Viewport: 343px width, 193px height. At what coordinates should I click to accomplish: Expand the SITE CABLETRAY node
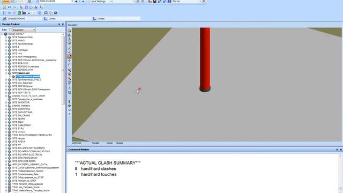(6, 125)
